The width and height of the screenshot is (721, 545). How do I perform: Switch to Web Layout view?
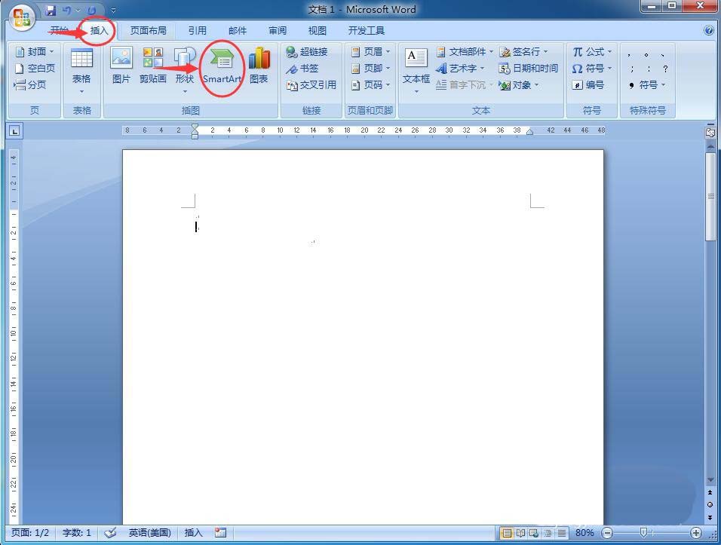point(534,533)
